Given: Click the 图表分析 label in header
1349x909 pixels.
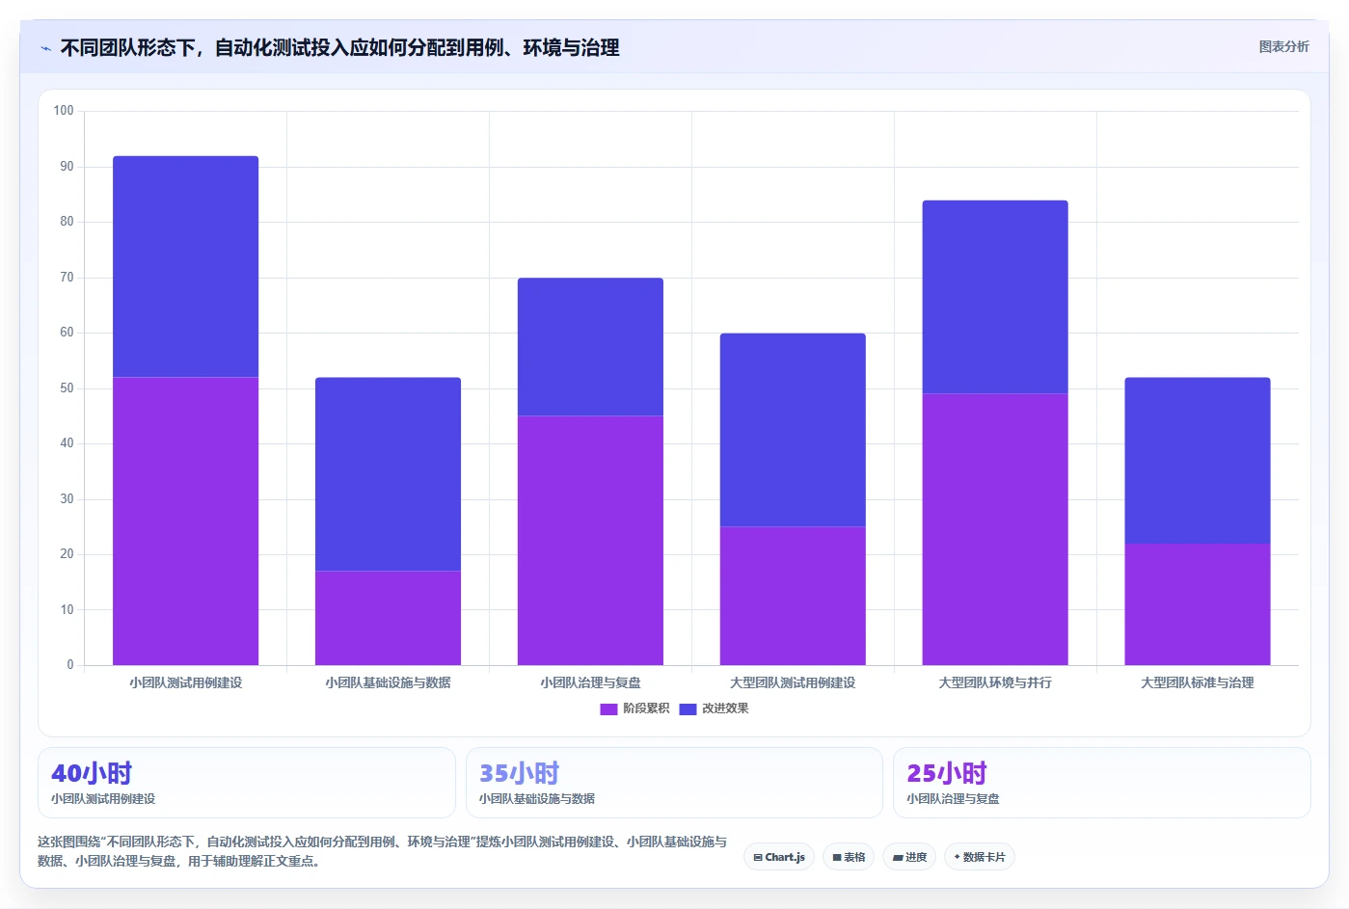Looking at the screenshot, I should (x=1283, y=46).
